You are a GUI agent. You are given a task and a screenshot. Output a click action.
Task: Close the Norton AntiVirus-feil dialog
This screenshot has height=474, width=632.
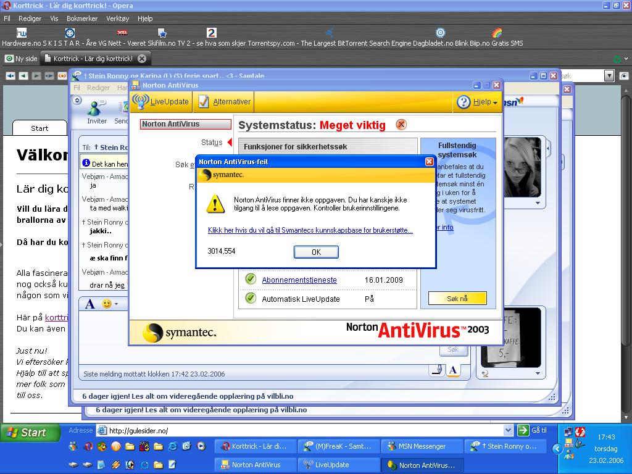[x=430, y=162]
